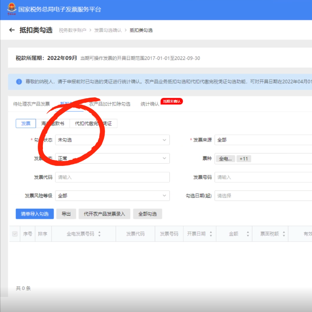Screen dimensions: 312x312
Task: Click the 全部勾选 button
Action: coord(148,214)
